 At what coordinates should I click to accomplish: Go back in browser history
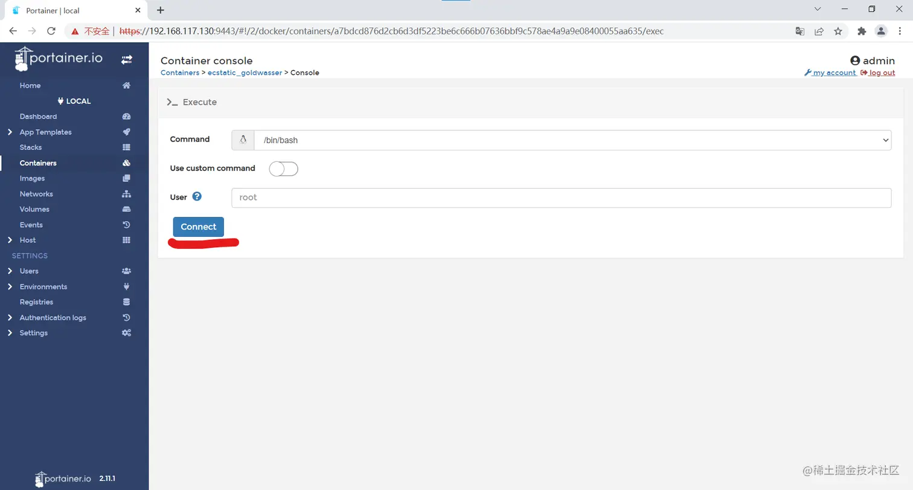(13, 31)
